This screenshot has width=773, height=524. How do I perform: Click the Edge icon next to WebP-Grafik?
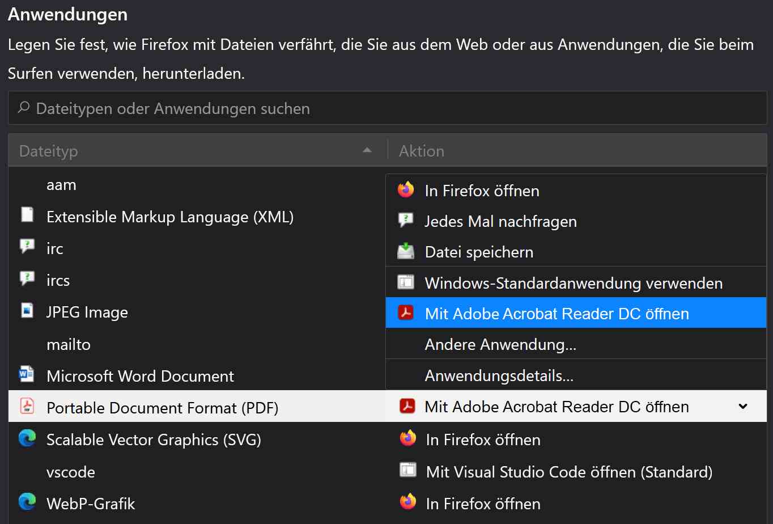click(x=27, y=502)
